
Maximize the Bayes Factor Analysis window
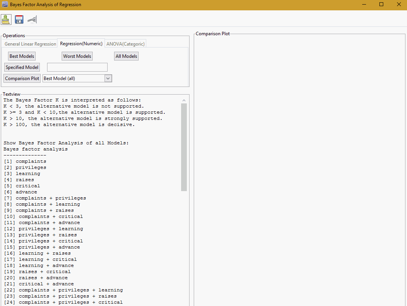click(x=381, y=5)
